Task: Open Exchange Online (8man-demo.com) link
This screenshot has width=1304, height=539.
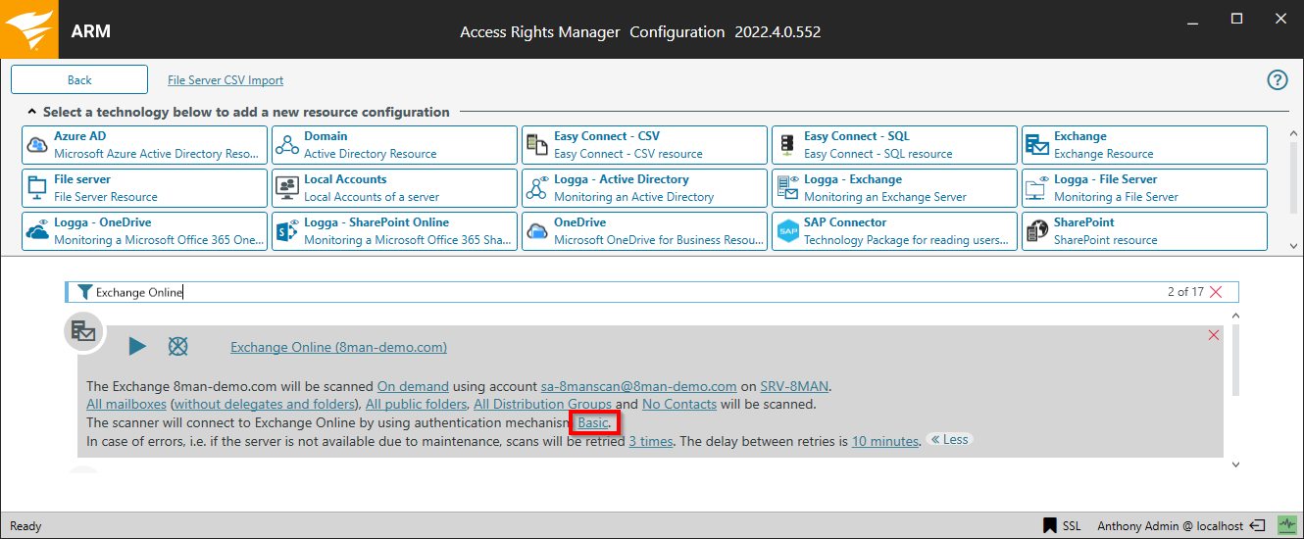Action: [x=338, y=347]
